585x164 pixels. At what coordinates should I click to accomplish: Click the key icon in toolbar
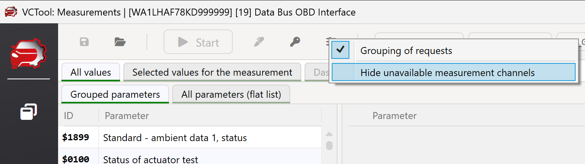pos(295,42)
